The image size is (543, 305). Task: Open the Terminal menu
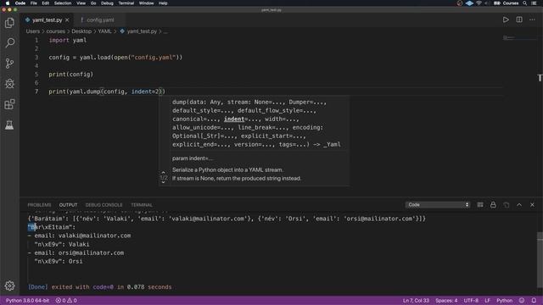[x=126, y=3]
